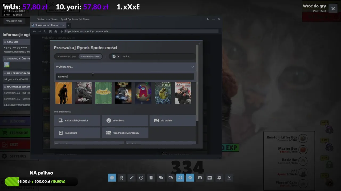This screenshot has width=341, height=191.
Task: Select the Przedmioty z gry toggle
Action: pos(67,57)
